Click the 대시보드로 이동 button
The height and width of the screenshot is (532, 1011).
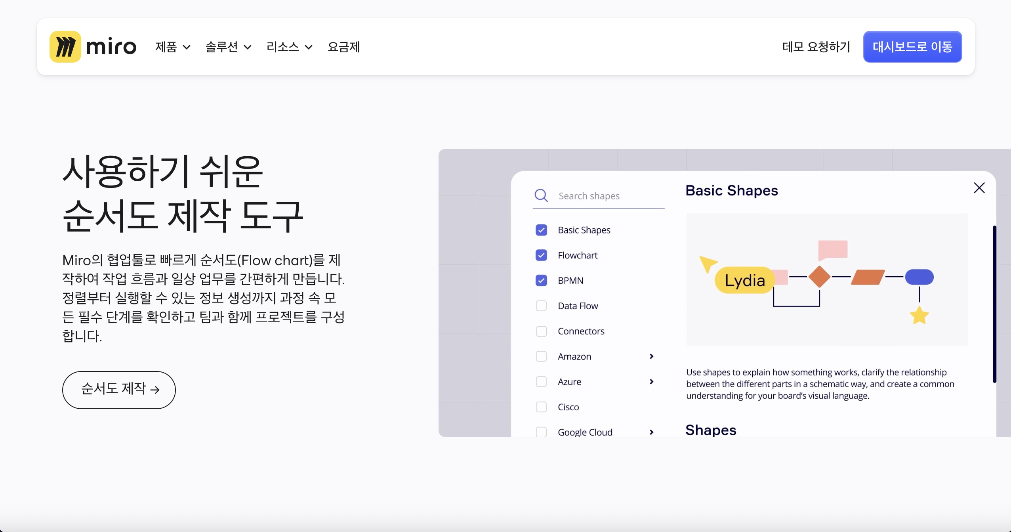coord(912,46)
